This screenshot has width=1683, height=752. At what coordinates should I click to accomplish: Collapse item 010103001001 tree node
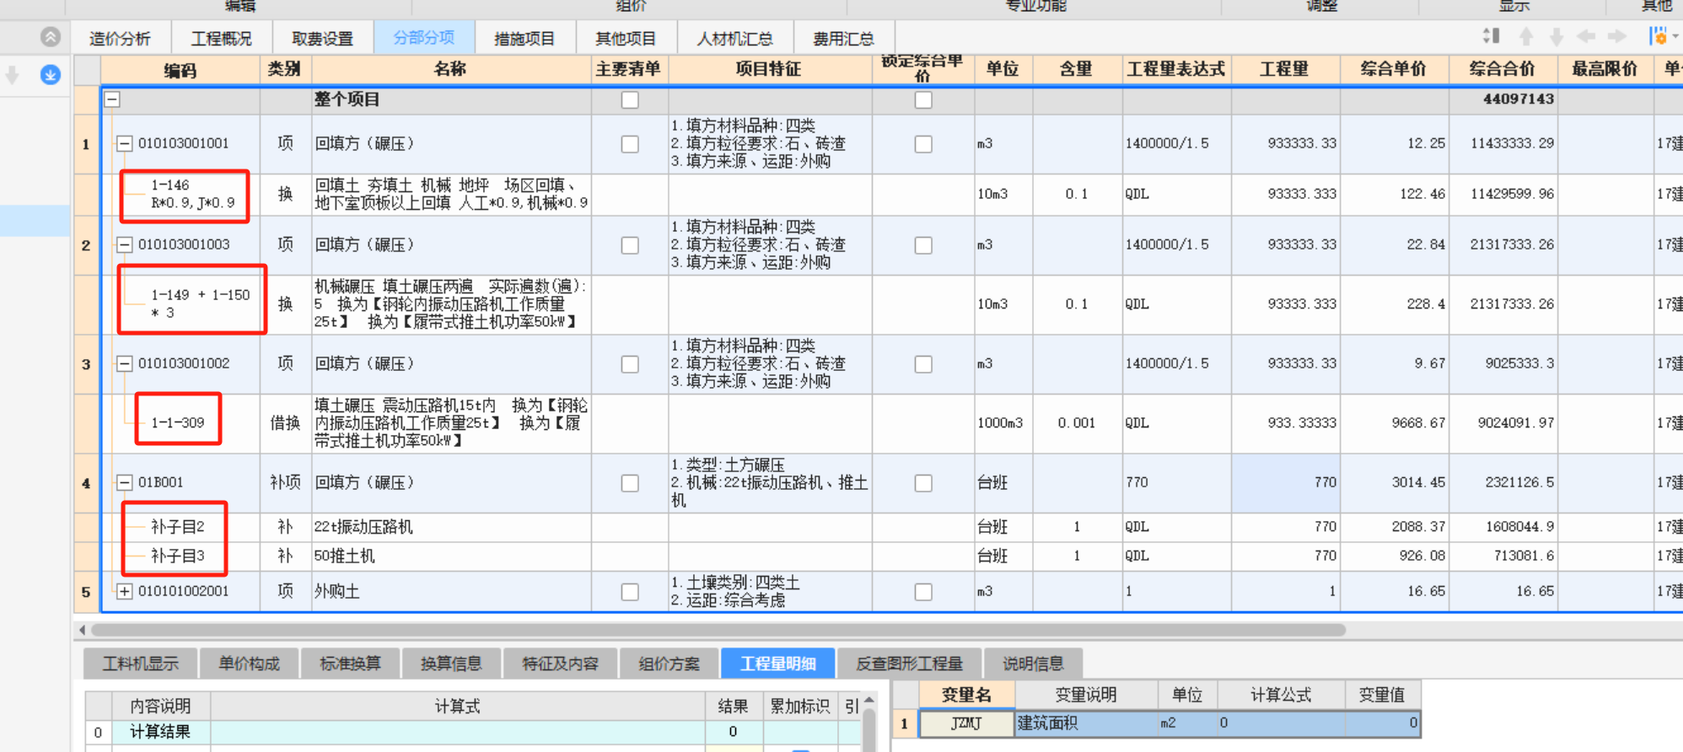(125, 144)
